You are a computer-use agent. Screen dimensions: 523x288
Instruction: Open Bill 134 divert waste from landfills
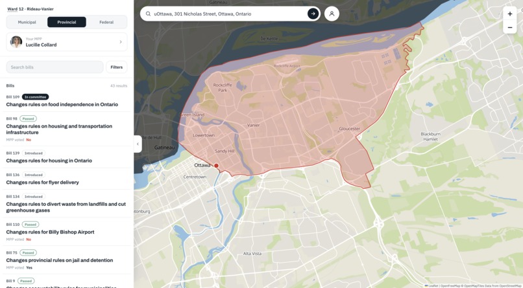tap(66, 207)
